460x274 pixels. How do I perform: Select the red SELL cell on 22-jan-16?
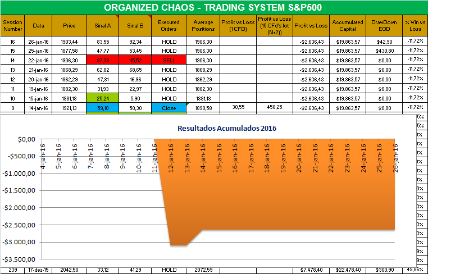tap(168, 60)
